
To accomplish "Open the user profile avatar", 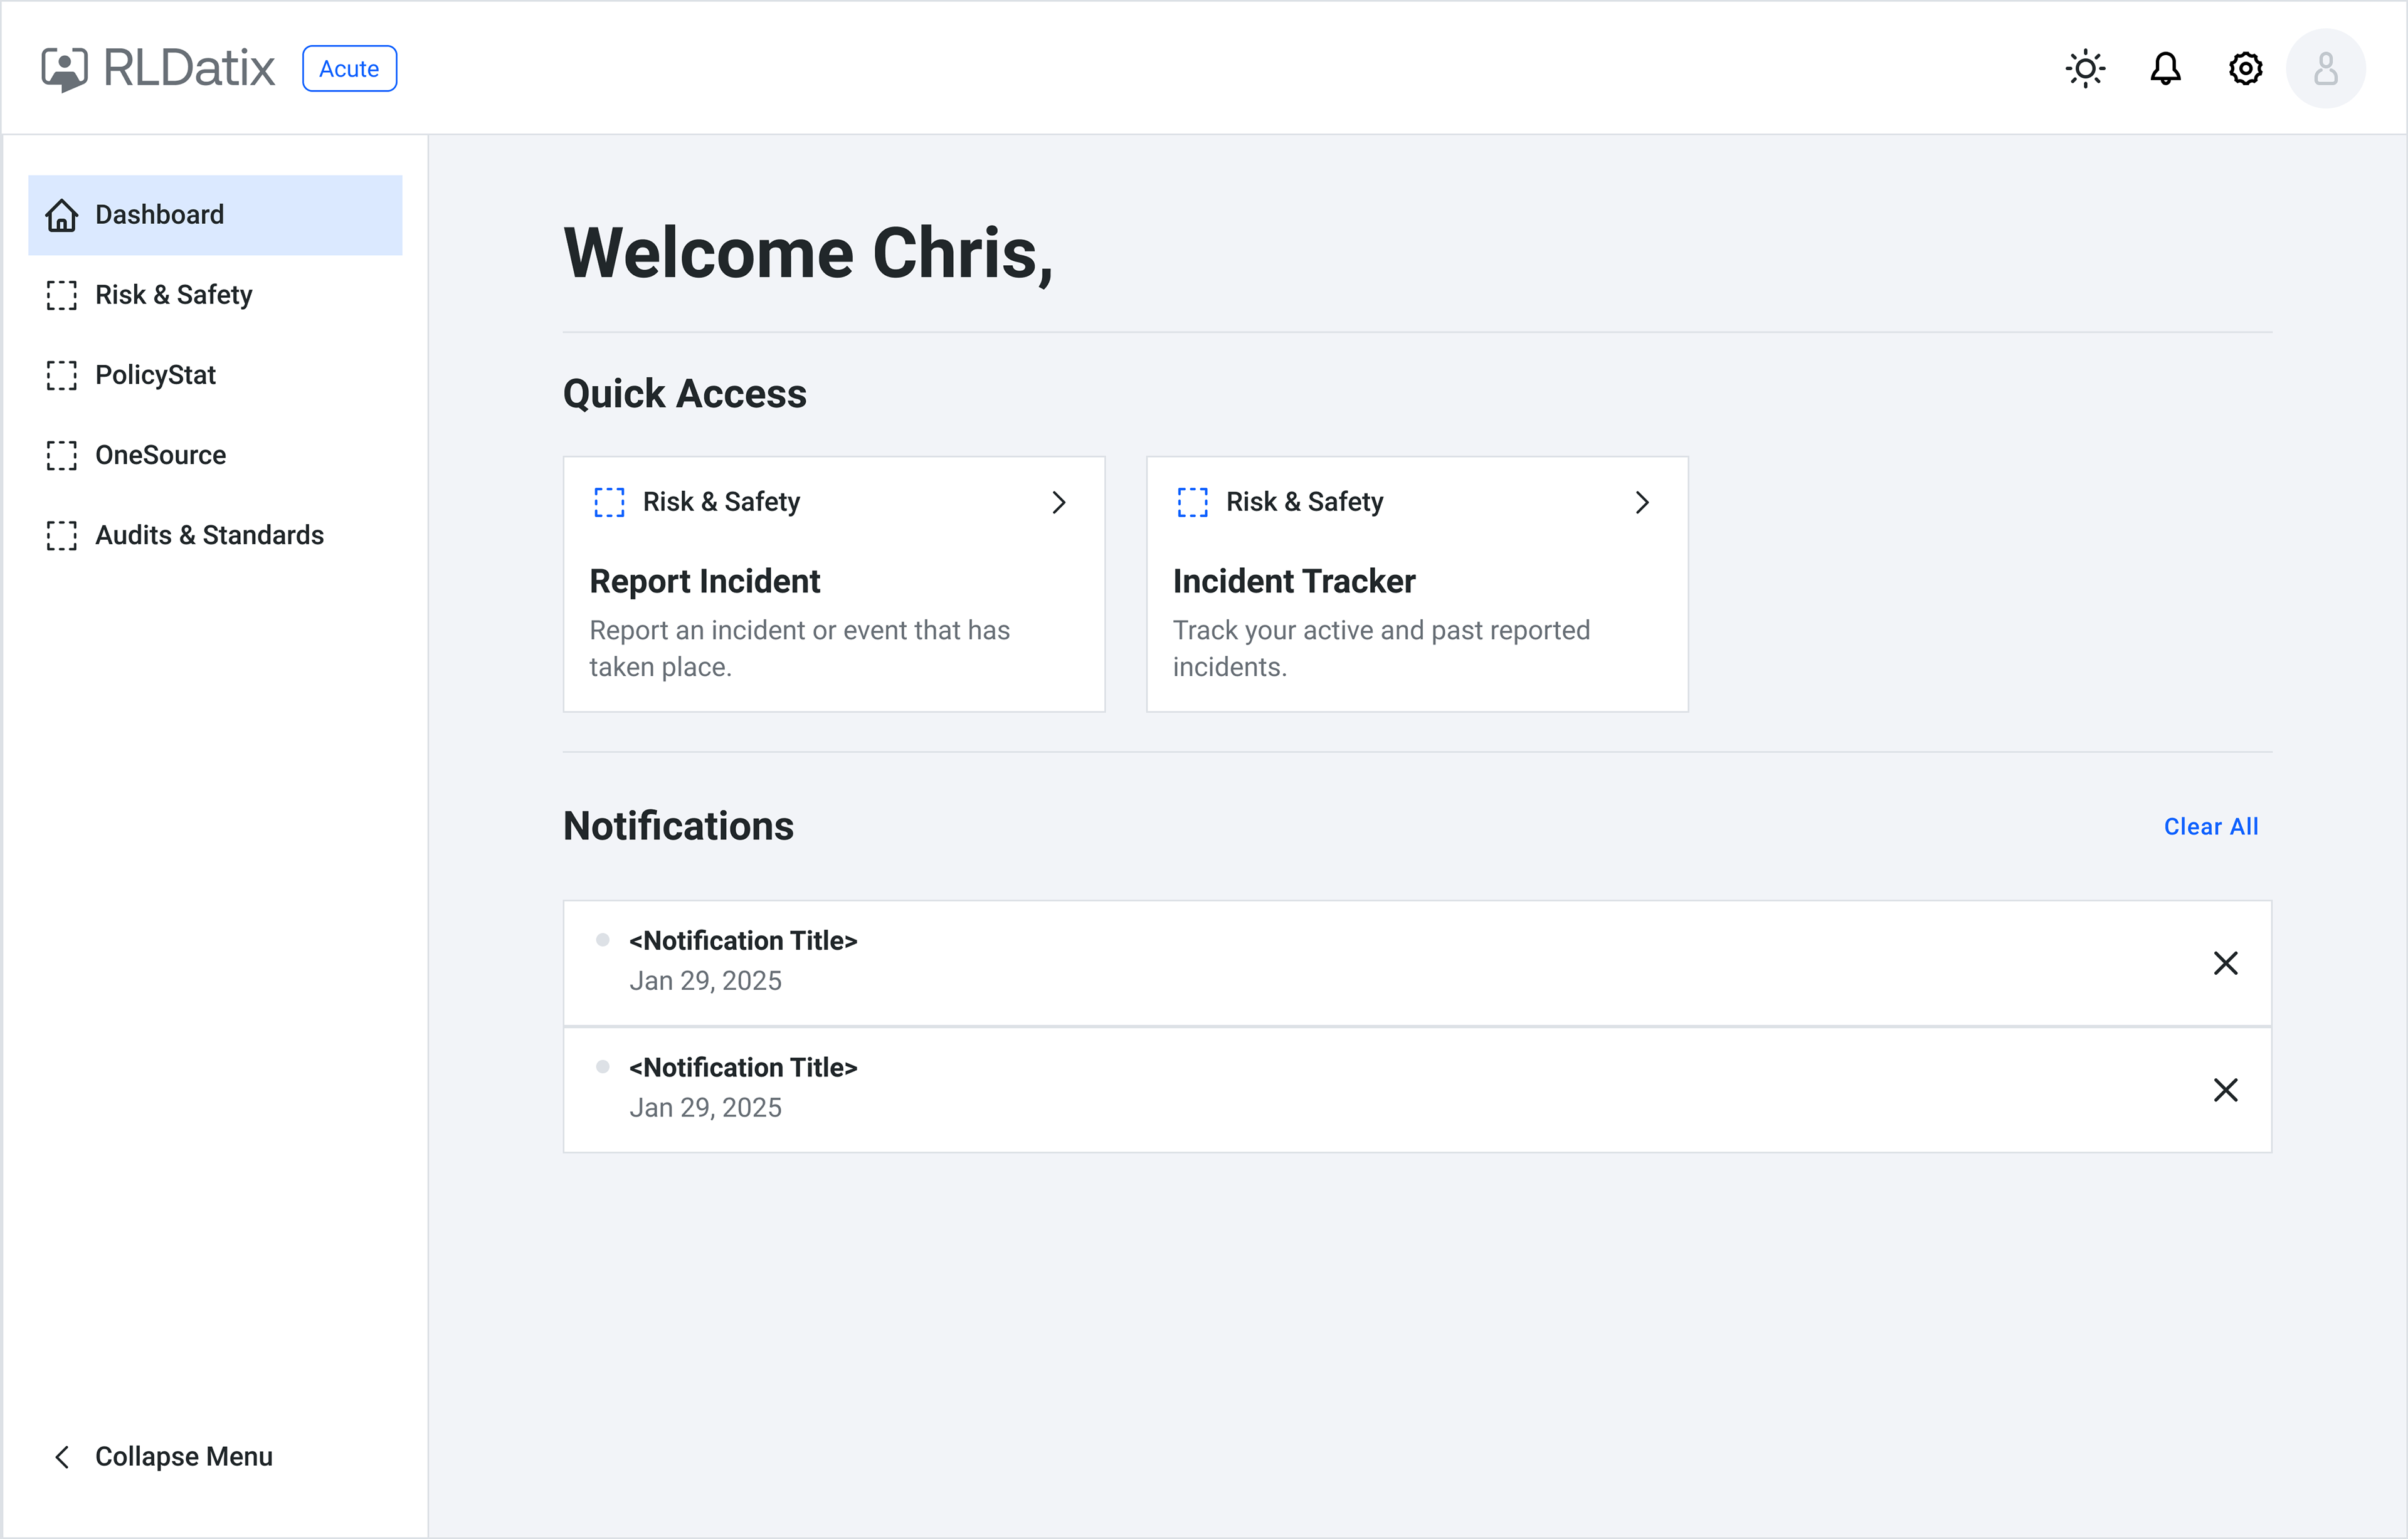I will pyautogui.click(x=2325, y=68).
